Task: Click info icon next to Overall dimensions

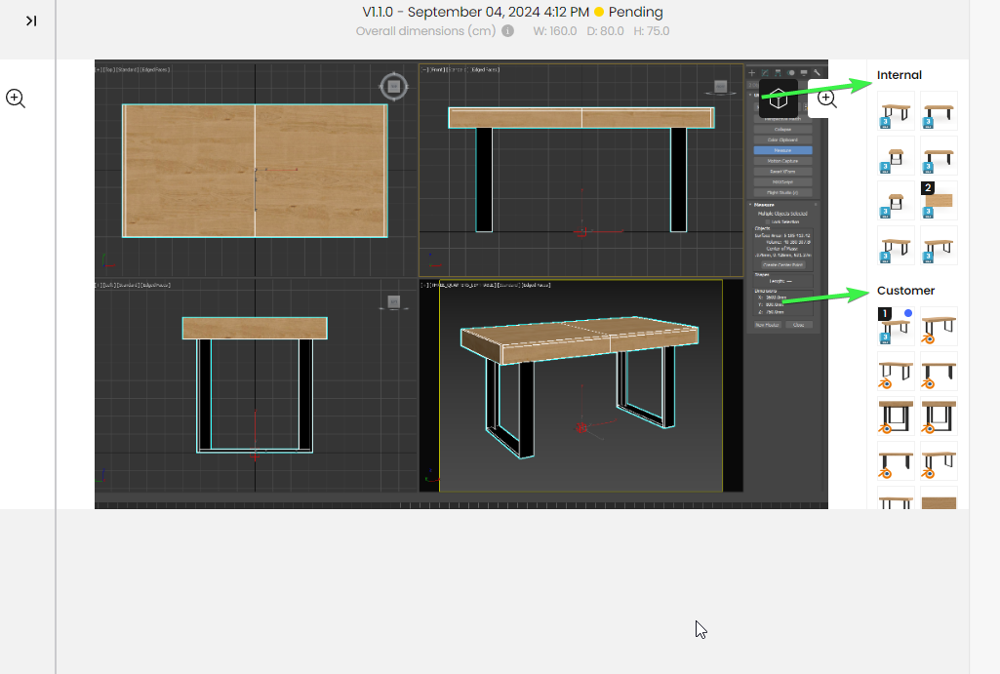Action: [507, 31]
